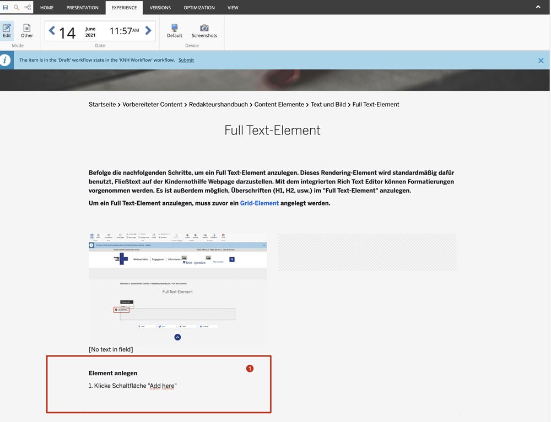Open the HOME ribbon tab
551x422 pixels.
coord(47,8)
